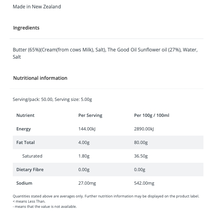Click the Nutritional information section heading
This screenshot has width=213, height=213.
[x=40, y=78]
